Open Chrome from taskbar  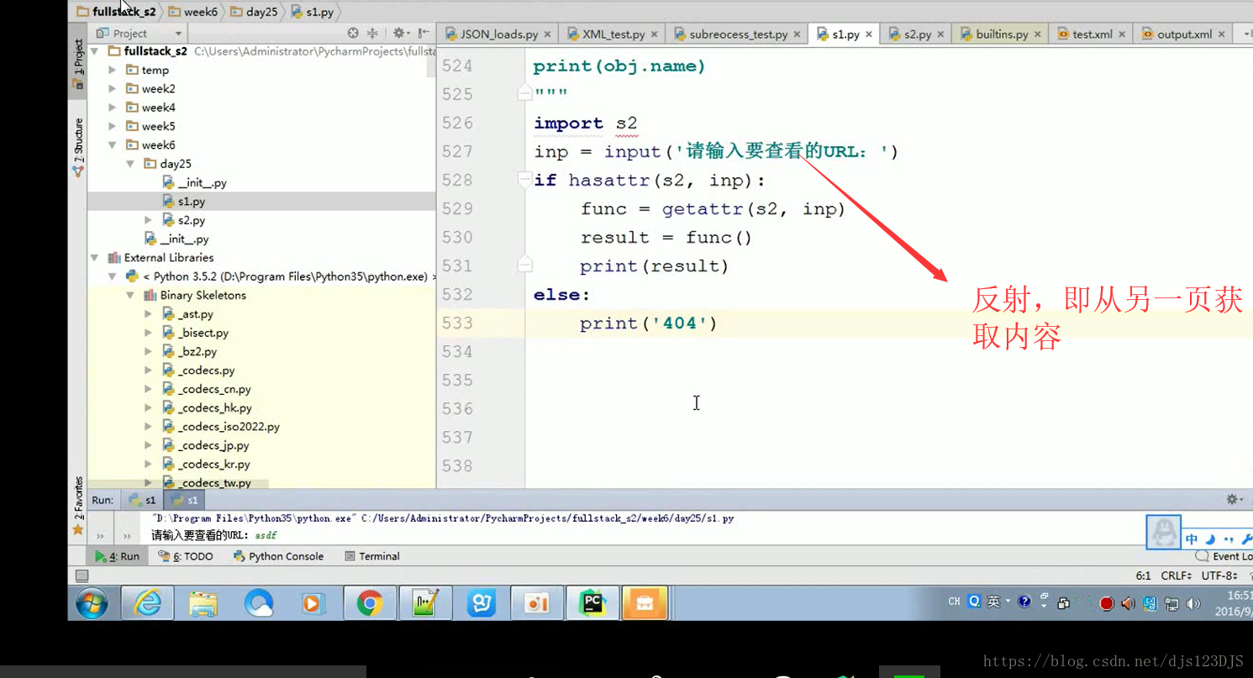tap(370, 603)
